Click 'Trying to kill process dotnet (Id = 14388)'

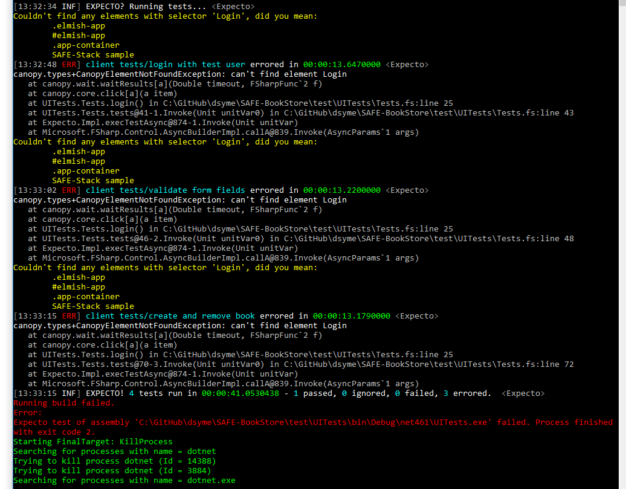point(115,461)
